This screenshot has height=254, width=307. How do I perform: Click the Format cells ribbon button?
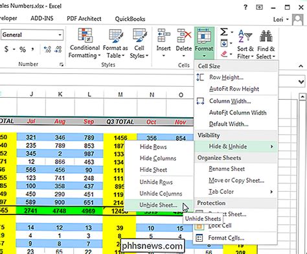(204, 43)
